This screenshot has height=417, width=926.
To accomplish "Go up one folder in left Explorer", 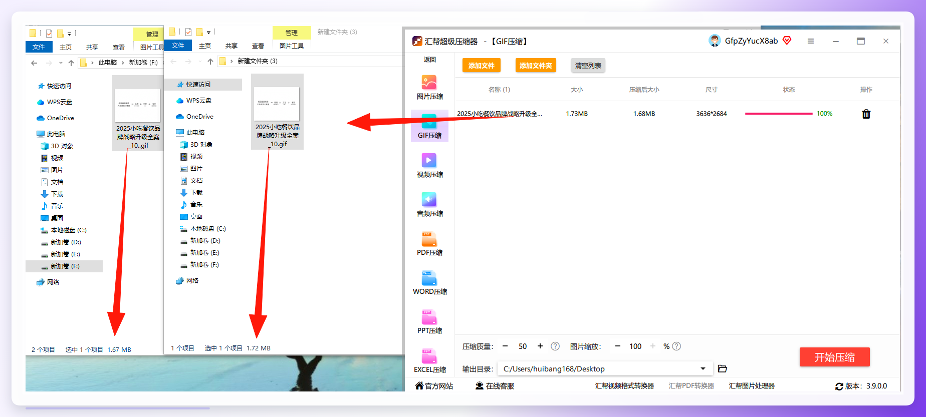I will tap(71, 63).
